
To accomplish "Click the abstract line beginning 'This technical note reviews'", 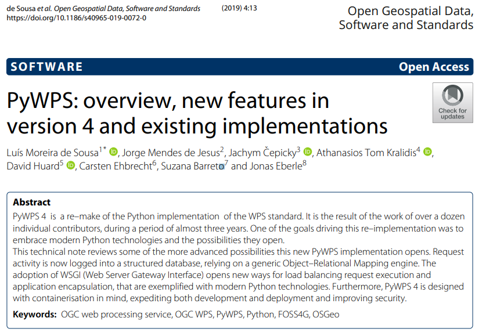I will 238,252.
